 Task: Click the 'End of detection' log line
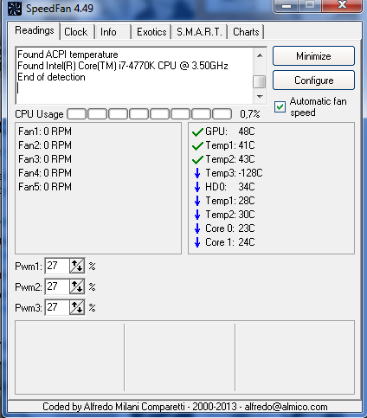(51, 77)
